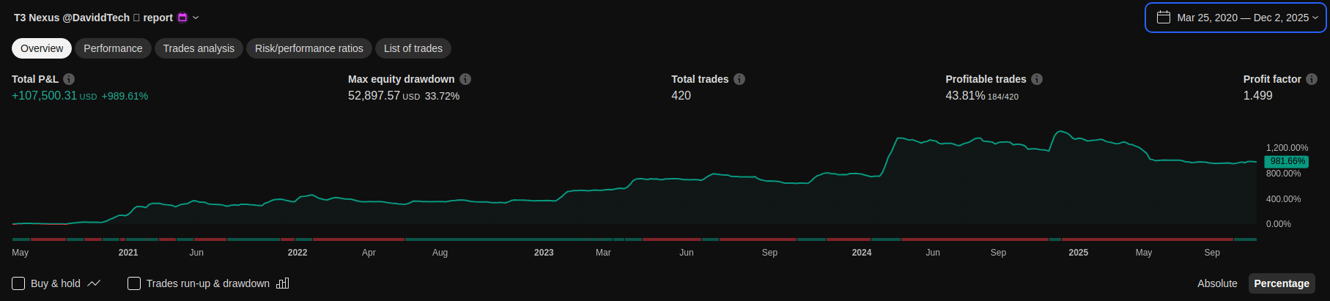Click the Max equity drawdown info icon
Screen dimensions: 1330x301
point(465,79)
